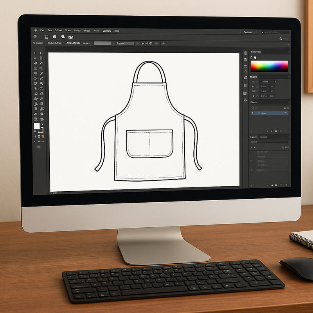Click the document icon in the top toolbar

click(x=46, y=37)
